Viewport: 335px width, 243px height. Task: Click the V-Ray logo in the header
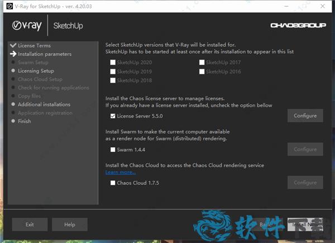tap(27, 25)
